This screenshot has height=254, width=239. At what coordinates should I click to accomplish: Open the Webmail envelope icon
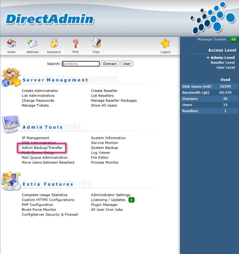[32, 43]
